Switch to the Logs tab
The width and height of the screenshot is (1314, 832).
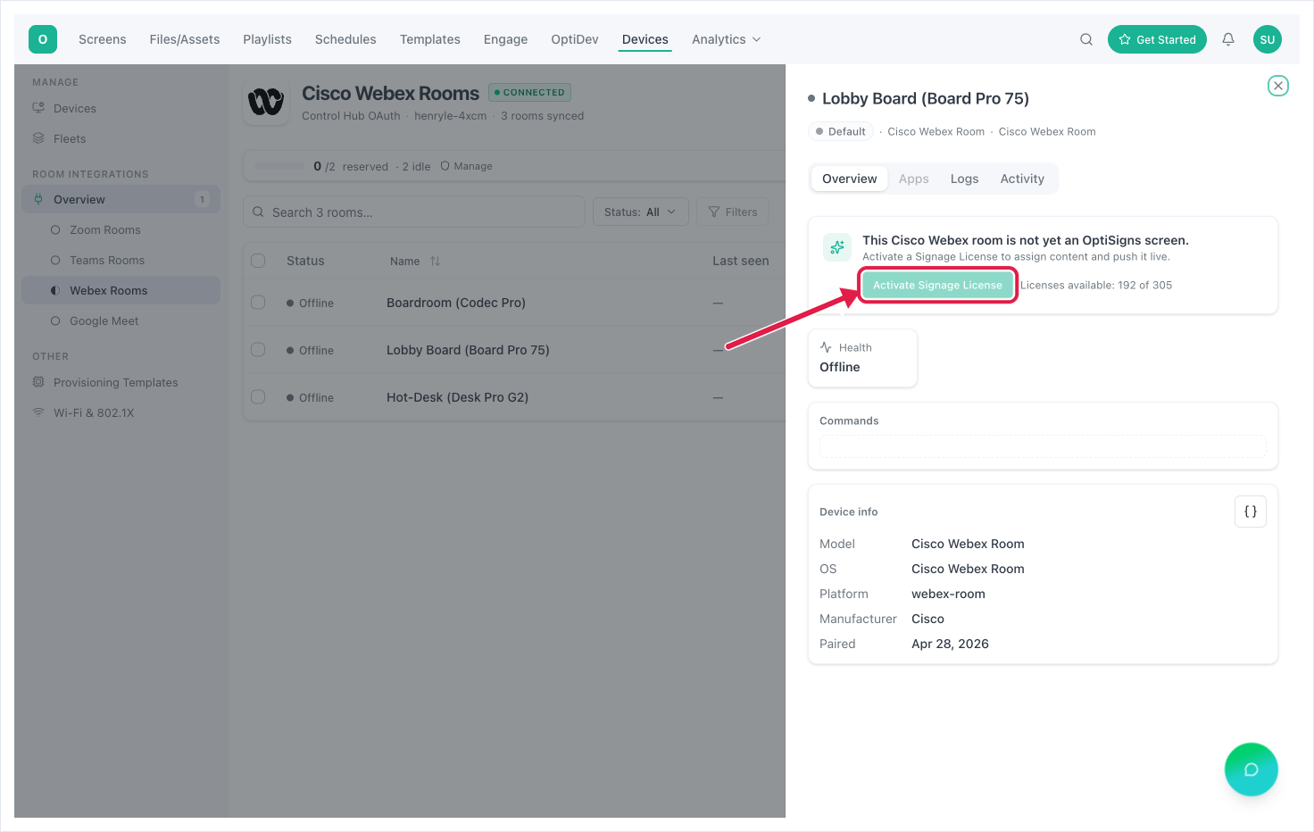pos(965,179)
